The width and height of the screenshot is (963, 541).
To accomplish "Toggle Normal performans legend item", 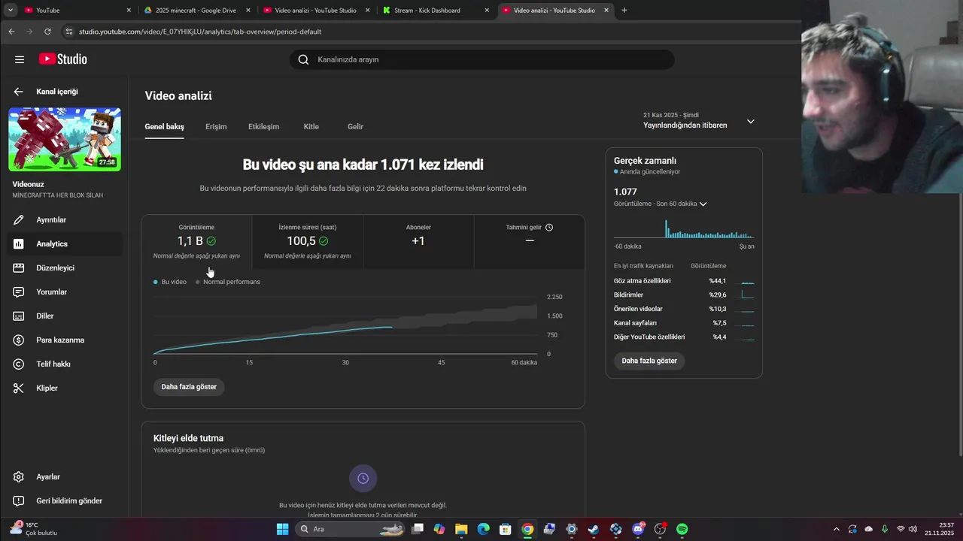I will [x=228, y=282].
